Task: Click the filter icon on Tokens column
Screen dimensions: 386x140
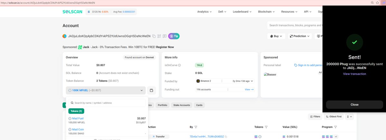Action: [x=266, y=127]
